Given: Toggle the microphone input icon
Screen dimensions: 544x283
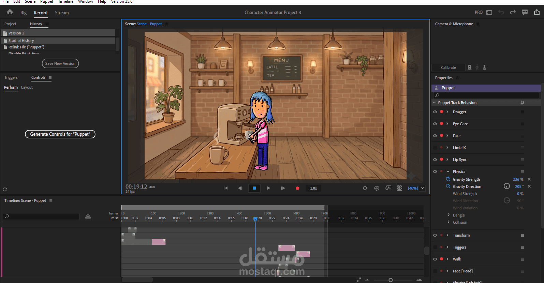Looking at the screenshot, I should [484, 68].
